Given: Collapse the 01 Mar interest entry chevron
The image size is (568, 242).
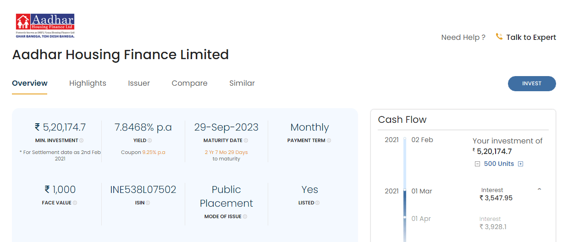Looking at the screenshot, I should 539,189.
